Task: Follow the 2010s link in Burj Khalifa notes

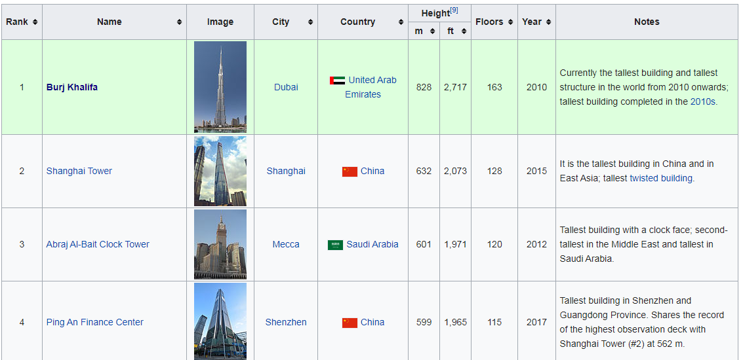Action: [x=703, y=101]
